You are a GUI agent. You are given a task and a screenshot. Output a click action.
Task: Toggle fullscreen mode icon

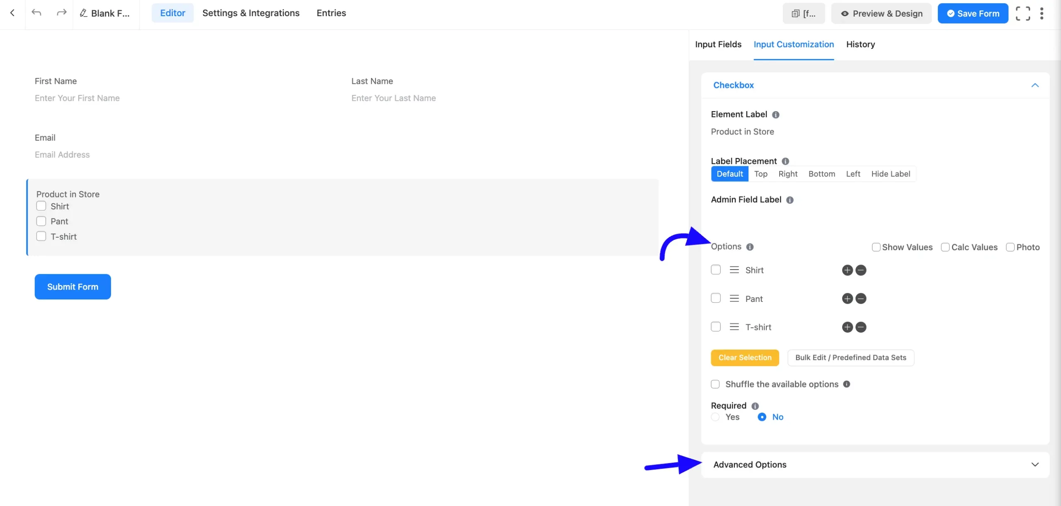click(1022, 13)
